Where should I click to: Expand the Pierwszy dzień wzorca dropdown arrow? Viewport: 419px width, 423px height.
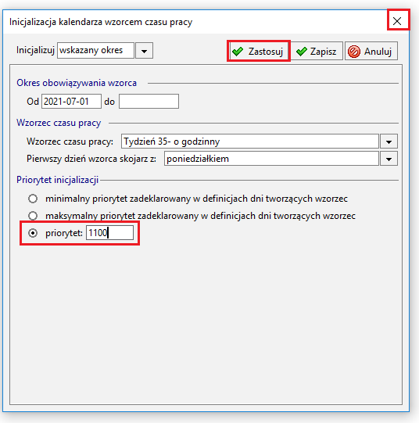coord(389,159)
